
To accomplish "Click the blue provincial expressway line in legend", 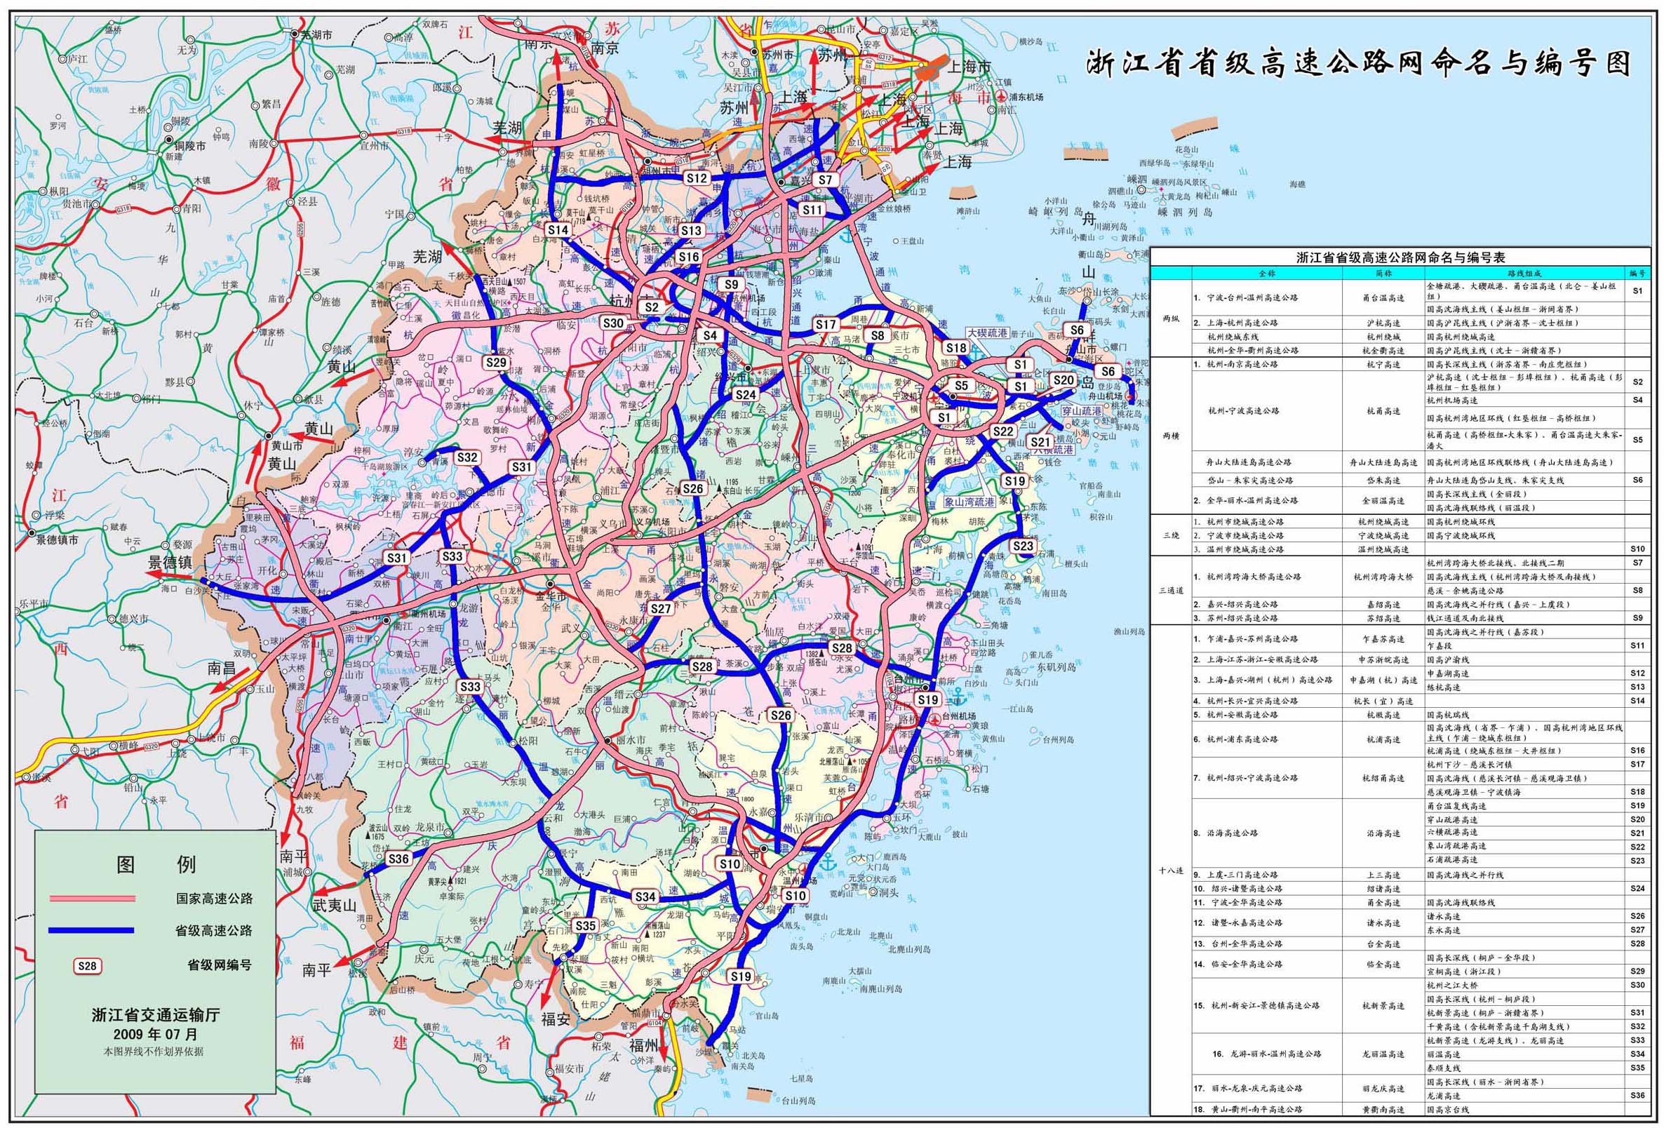I will [92, 930].
